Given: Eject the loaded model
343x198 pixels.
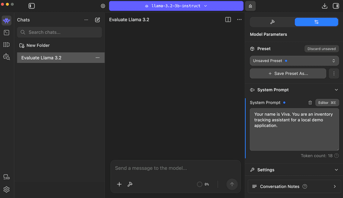Looking at the screenshot, I should click(250, 6).
